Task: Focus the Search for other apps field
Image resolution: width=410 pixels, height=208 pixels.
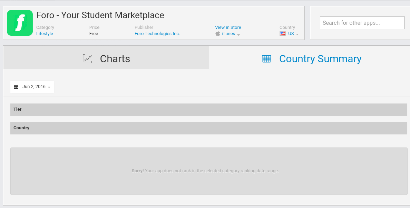Action: (x=362, y=23)
